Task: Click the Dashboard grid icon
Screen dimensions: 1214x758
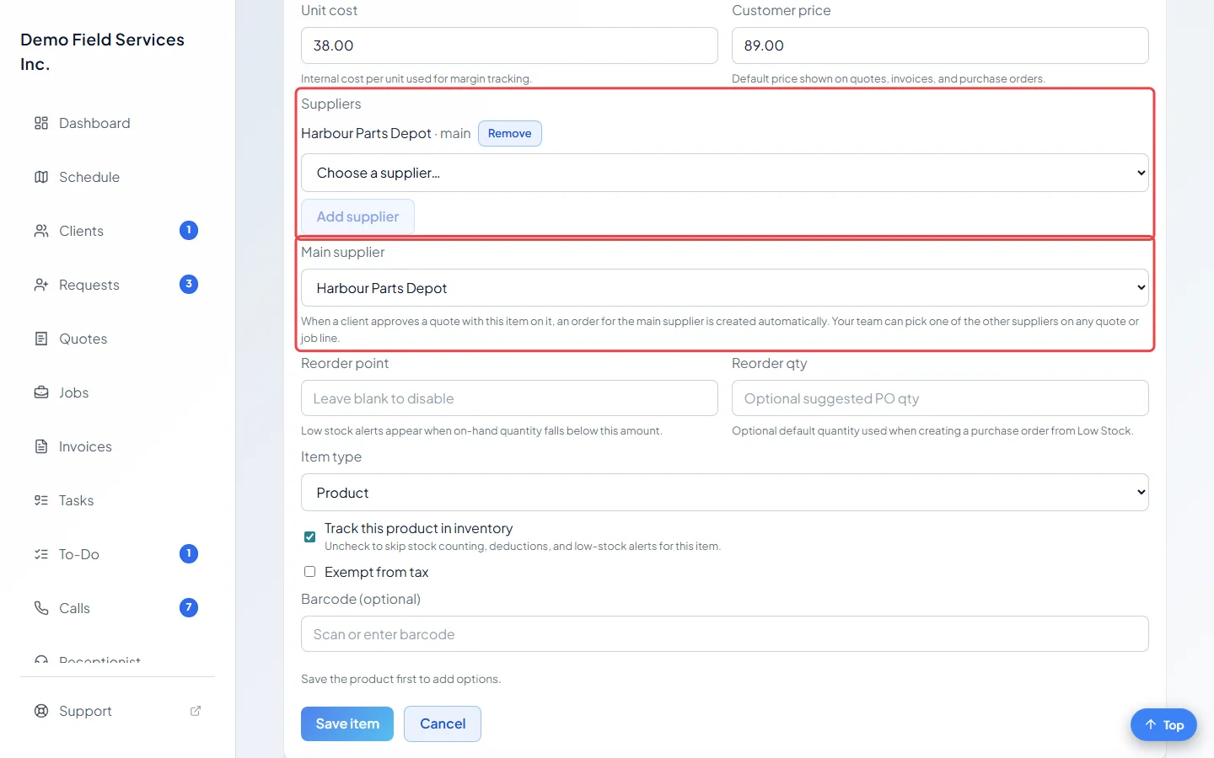Action: pyautogui.click(x=41, y=123)
